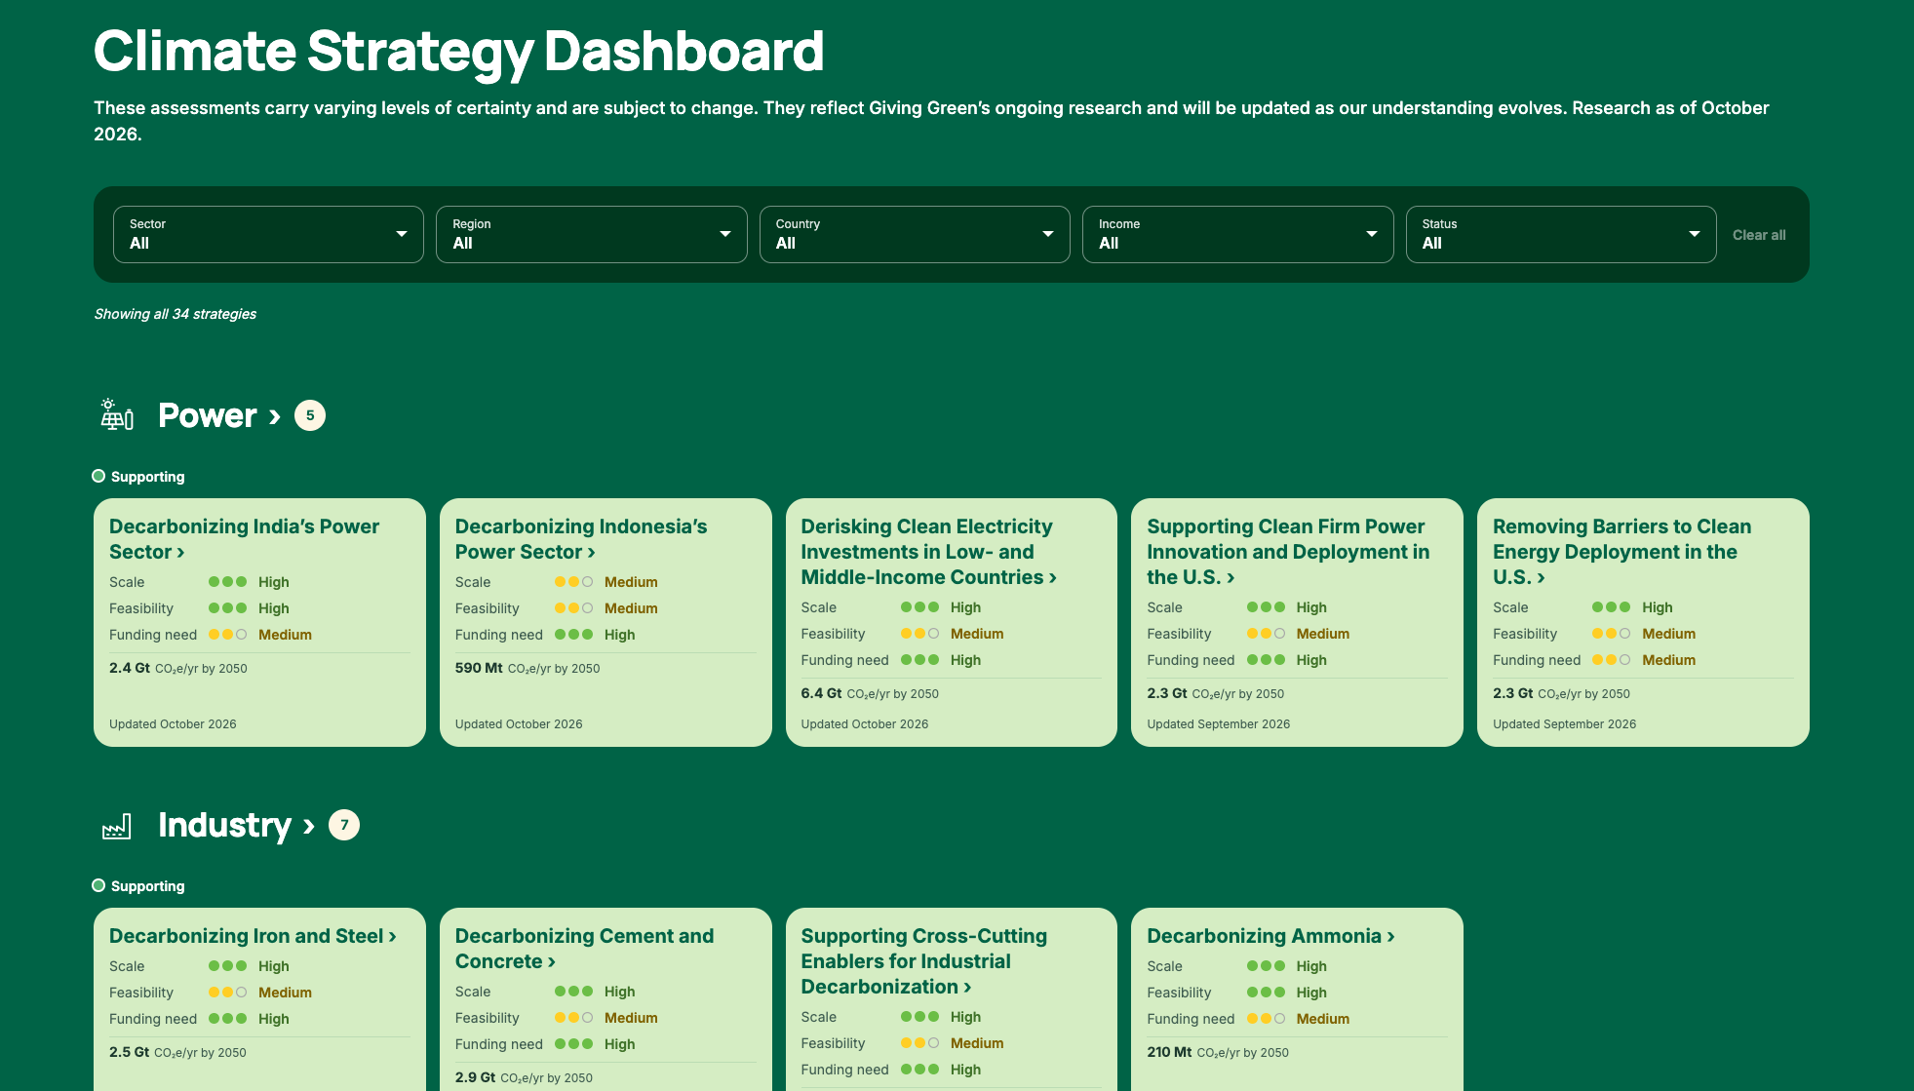Screen dimensions: 1914x1091
Task: Click 'Updated October 2026' on India card
Action: pos(173,724)
